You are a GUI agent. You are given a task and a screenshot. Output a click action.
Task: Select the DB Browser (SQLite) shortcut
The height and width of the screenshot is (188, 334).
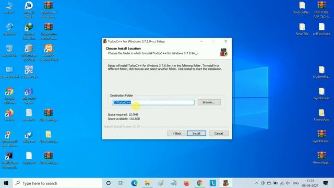(29, 53)
